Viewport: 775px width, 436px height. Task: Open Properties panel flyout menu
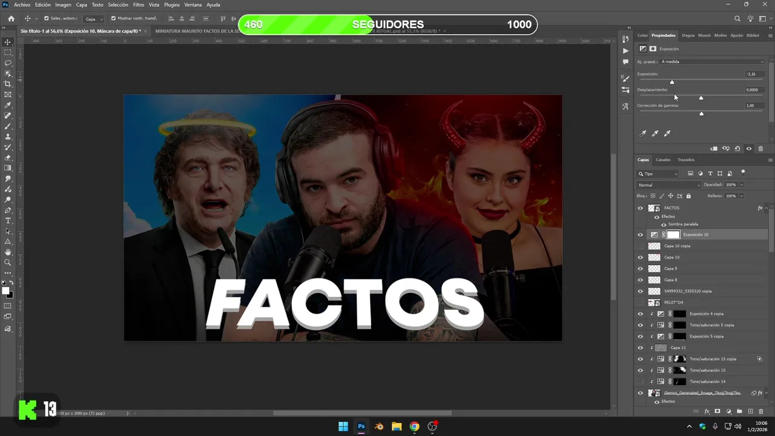pos(770,35)
